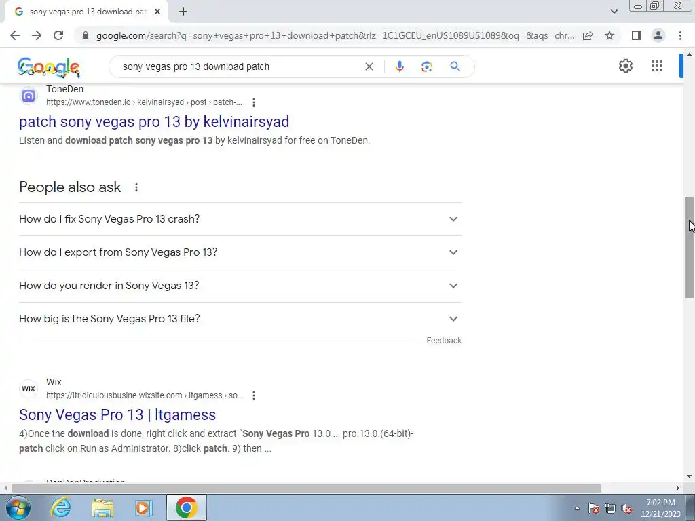
Task: Expand 'How big is the Sony Vegas Pro 13 file?'
Action: tap(240, 319)
